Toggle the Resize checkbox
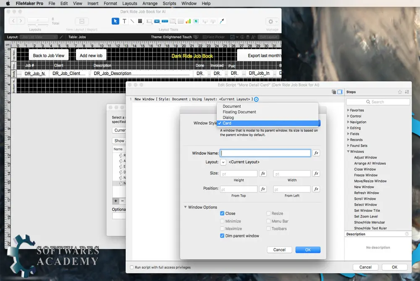Viewport: 420px width, 281px height. click(x=268, y=213)
